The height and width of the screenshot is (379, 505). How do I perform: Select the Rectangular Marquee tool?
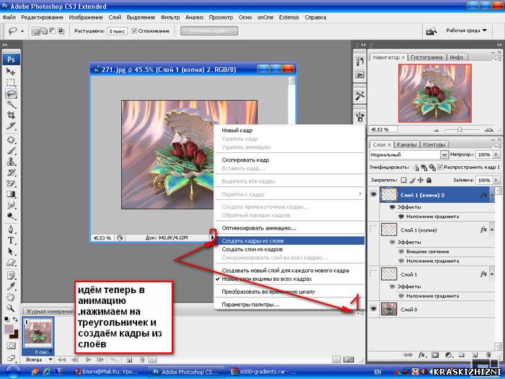click(11, 82)
